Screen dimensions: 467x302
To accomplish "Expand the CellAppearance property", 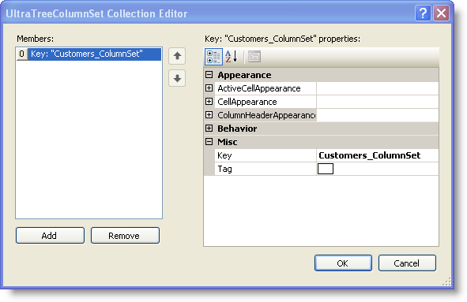I will pyautogui.click(x=209, y=102).
